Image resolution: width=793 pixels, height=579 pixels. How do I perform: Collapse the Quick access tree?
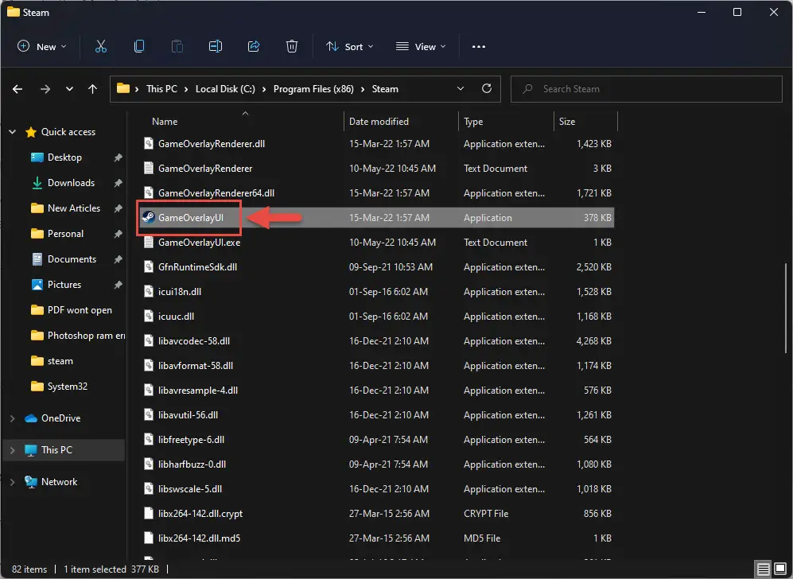click(12, 132)
